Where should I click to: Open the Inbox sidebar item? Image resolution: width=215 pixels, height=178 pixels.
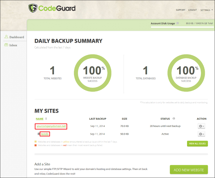[13, 45]
